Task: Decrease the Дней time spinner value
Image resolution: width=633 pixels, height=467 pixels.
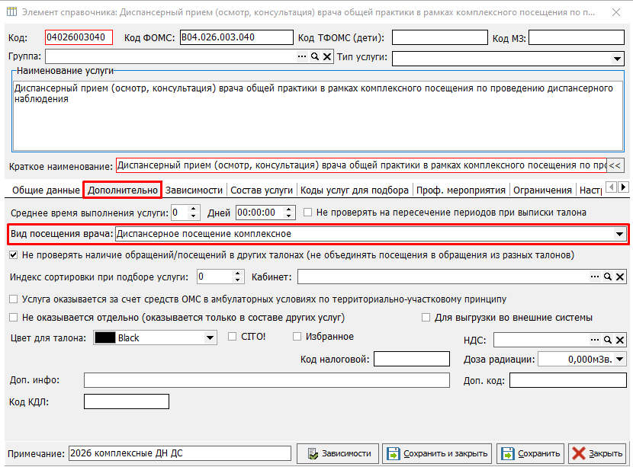Action: [289, 216]
